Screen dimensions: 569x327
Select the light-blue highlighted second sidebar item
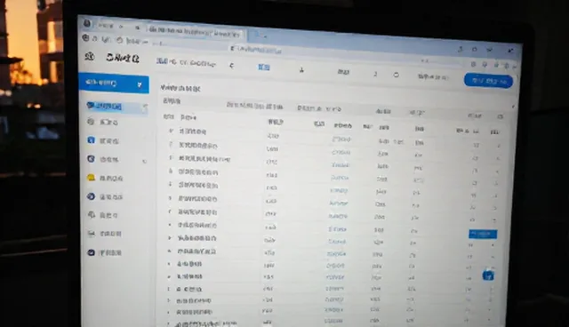click(x=116, y=107)
